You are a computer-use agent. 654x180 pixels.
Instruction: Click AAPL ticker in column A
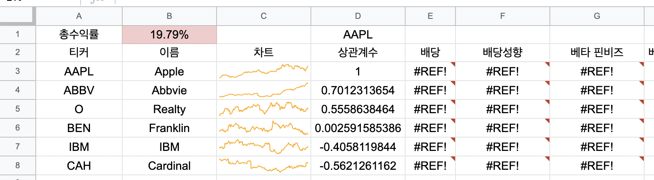pyautogui.click(x=79, y=71)
